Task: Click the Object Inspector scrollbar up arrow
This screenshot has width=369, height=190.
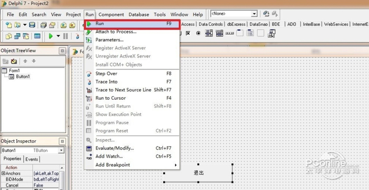Action: (62, 168)
